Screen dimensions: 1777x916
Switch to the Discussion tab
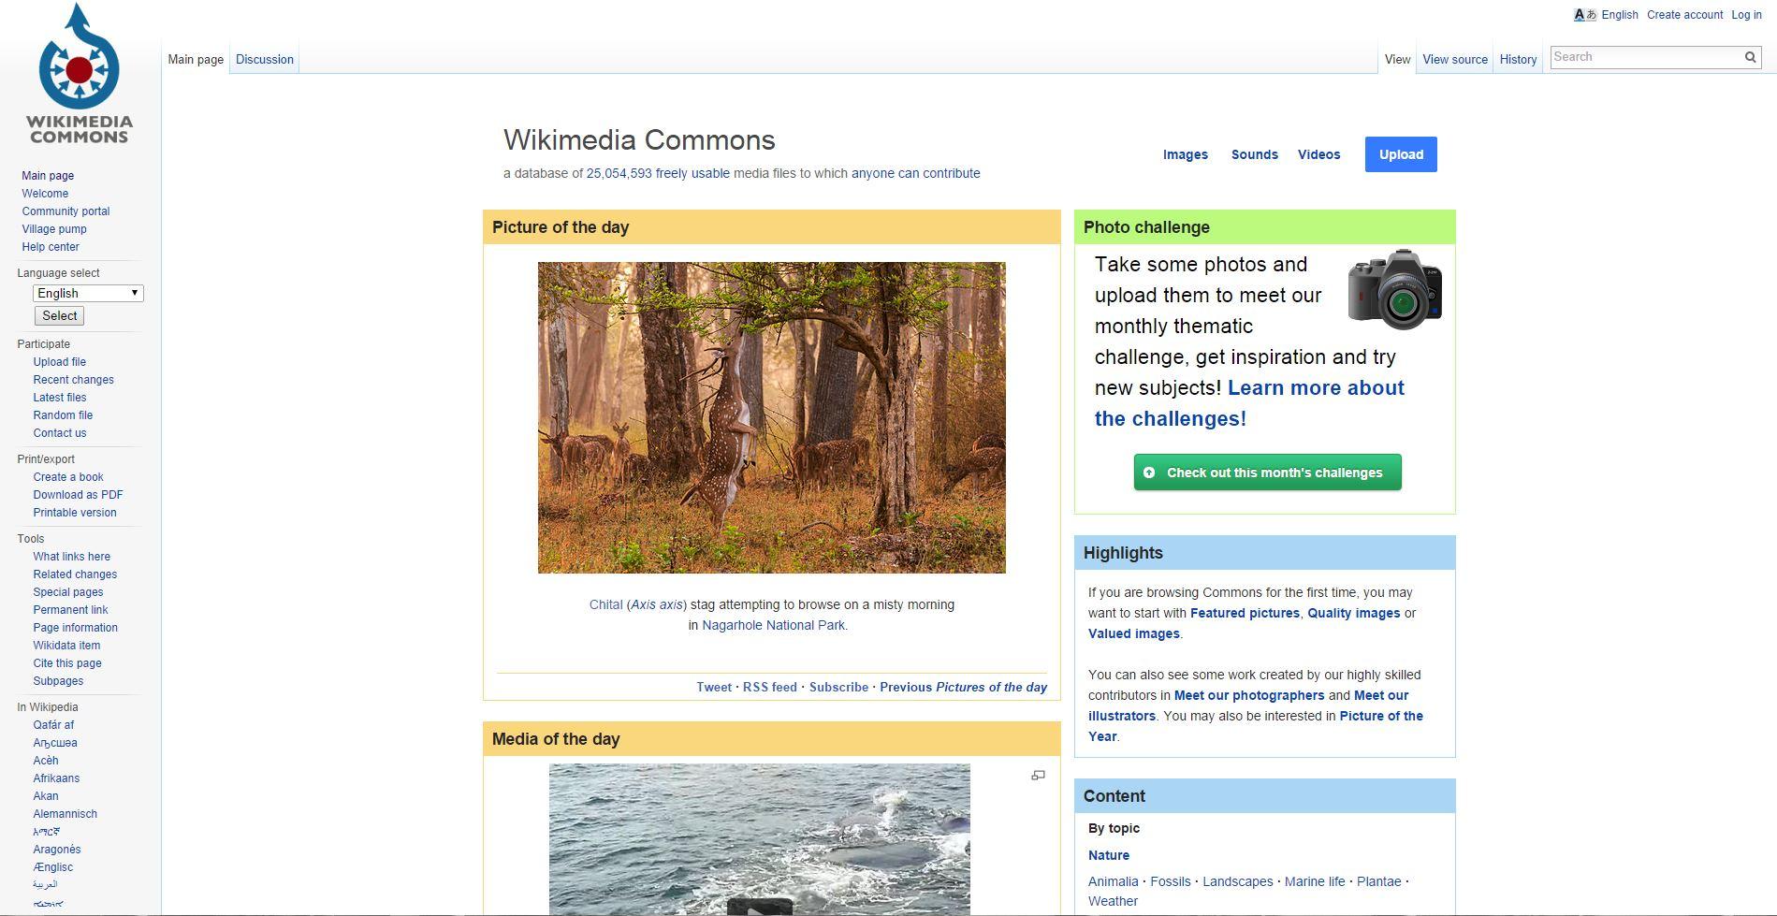(265, 59)
